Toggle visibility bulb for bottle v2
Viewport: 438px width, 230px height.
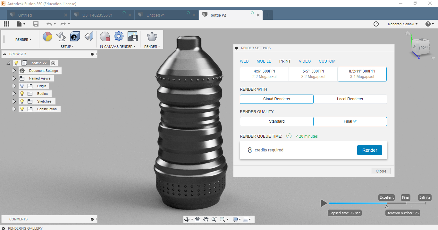pos(16,63)
